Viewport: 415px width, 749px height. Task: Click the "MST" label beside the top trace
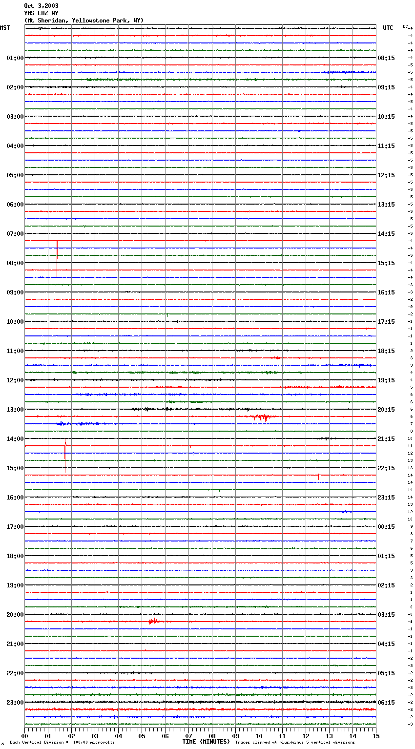click(x=5, y=28)
